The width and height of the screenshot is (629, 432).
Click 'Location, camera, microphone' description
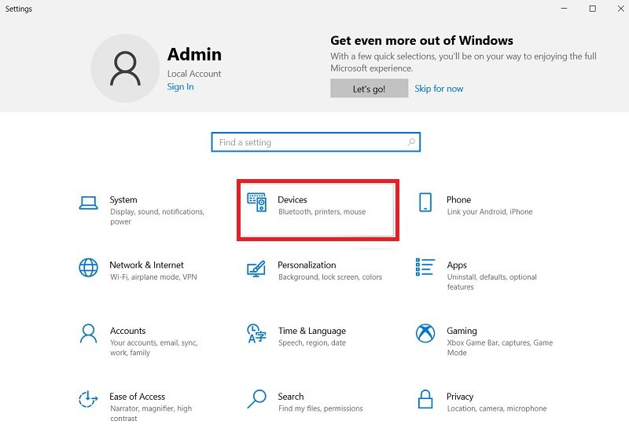[x=497, y=408]
